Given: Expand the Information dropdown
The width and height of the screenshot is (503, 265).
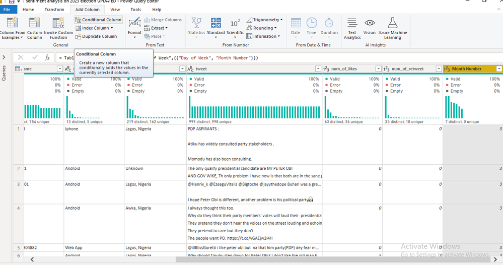Looking at the screenshot, I should (263, 36).
